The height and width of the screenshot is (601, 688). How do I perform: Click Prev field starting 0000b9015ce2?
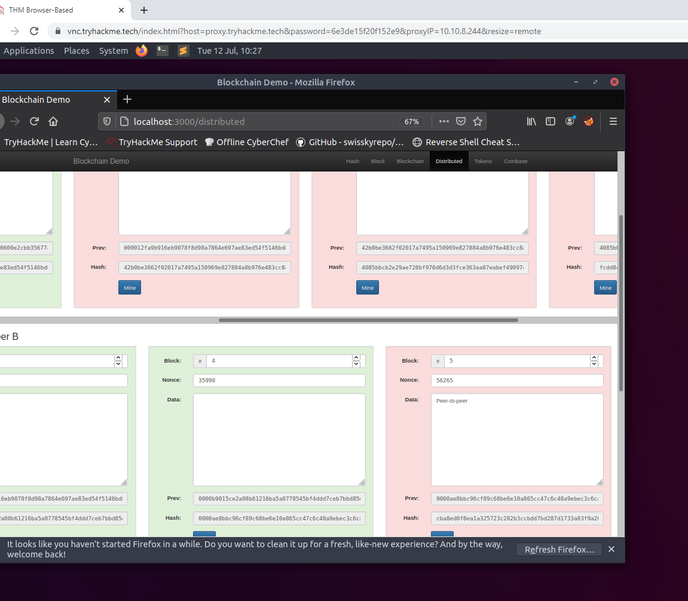(280, 499)
